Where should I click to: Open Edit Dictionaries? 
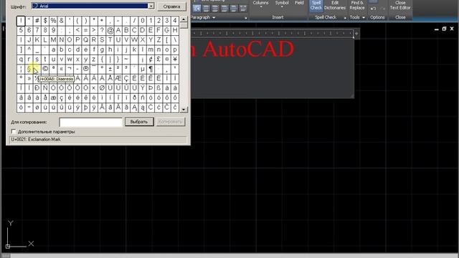point(335,6)
